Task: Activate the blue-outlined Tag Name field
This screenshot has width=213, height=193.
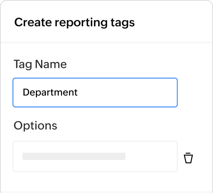Action: (95, 92)
